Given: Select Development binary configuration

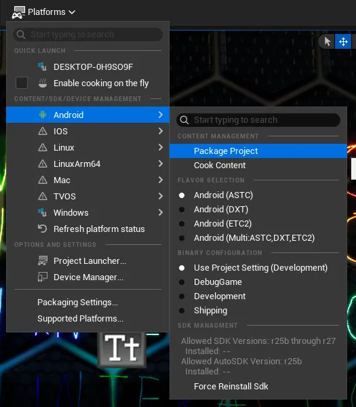Looking at the screenshot, I should coord(258,296).
